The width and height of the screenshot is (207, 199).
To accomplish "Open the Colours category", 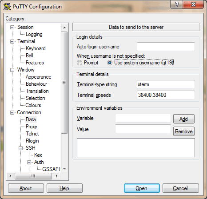I will (x=33, y=105).
